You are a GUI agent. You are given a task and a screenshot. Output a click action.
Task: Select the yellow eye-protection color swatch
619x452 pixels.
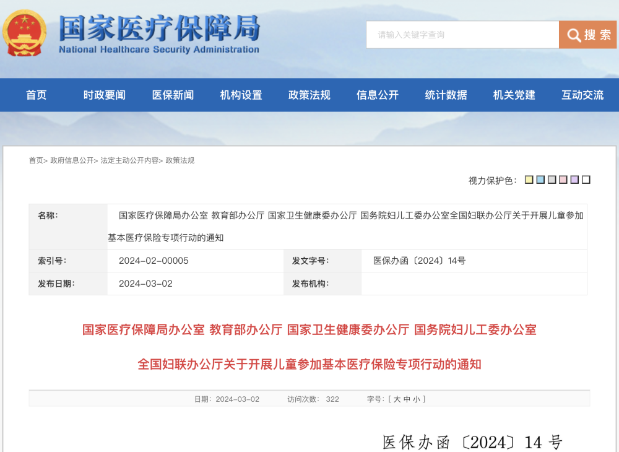coord(529,180)
